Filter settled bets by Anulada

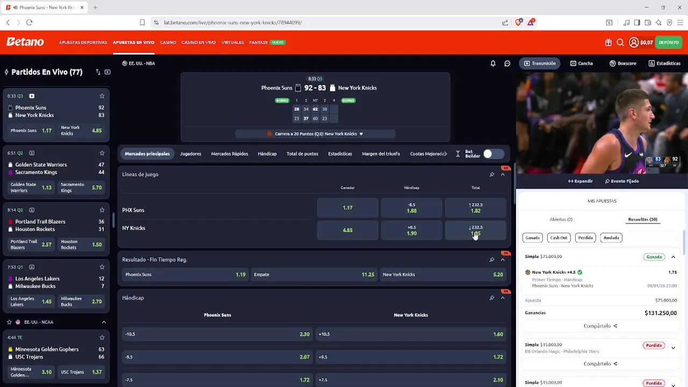(611, 238)
